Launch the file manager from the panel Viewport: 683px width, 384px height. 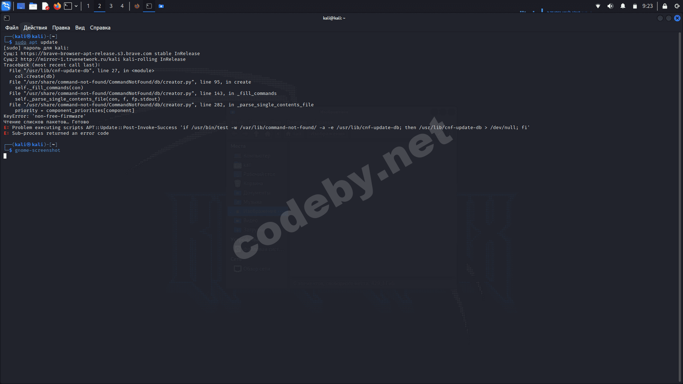[33, 6]
